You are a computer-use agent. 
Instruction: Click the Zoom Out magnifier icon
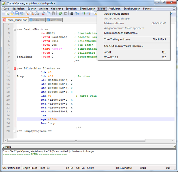[89, 13]
